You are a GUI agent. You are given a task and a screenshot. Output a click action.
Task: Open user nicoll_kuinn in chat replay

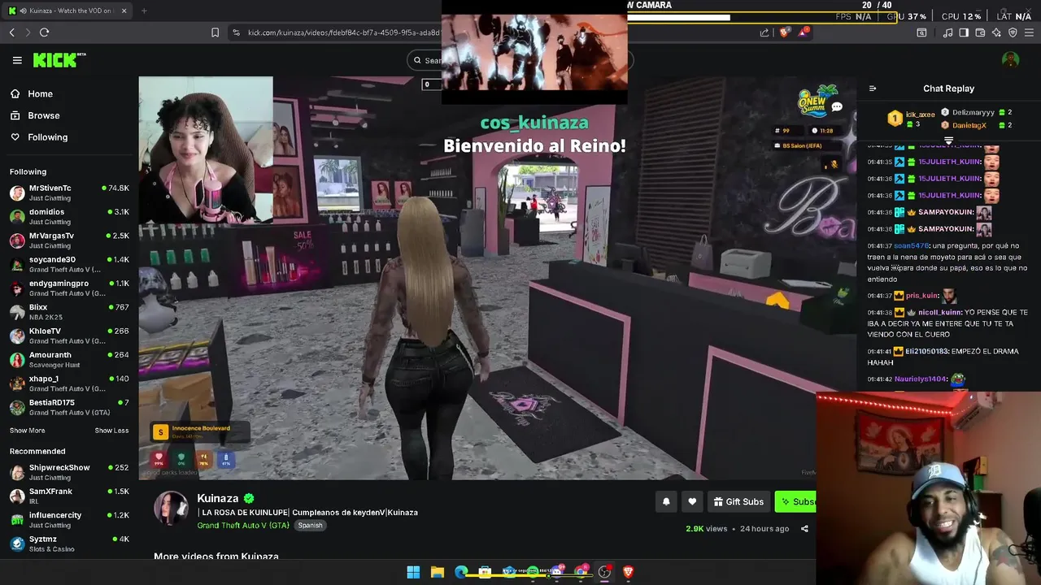[939, 313]
